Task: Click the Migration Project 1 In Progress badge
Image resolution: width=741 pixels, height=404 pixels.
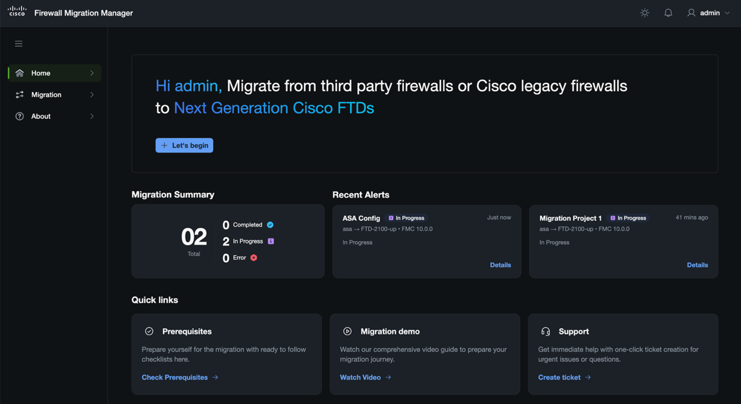Action: pyautogui.click(x=629, y=218)
